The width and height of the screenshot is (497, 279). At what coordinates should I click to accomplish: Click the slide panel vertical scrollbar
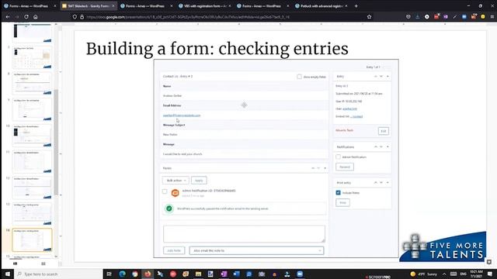tap(56, 143)
